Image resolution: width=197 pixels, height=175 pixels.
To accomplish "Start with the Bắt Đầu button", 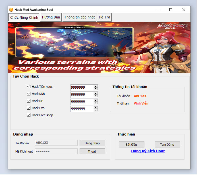I will point(132,145).
